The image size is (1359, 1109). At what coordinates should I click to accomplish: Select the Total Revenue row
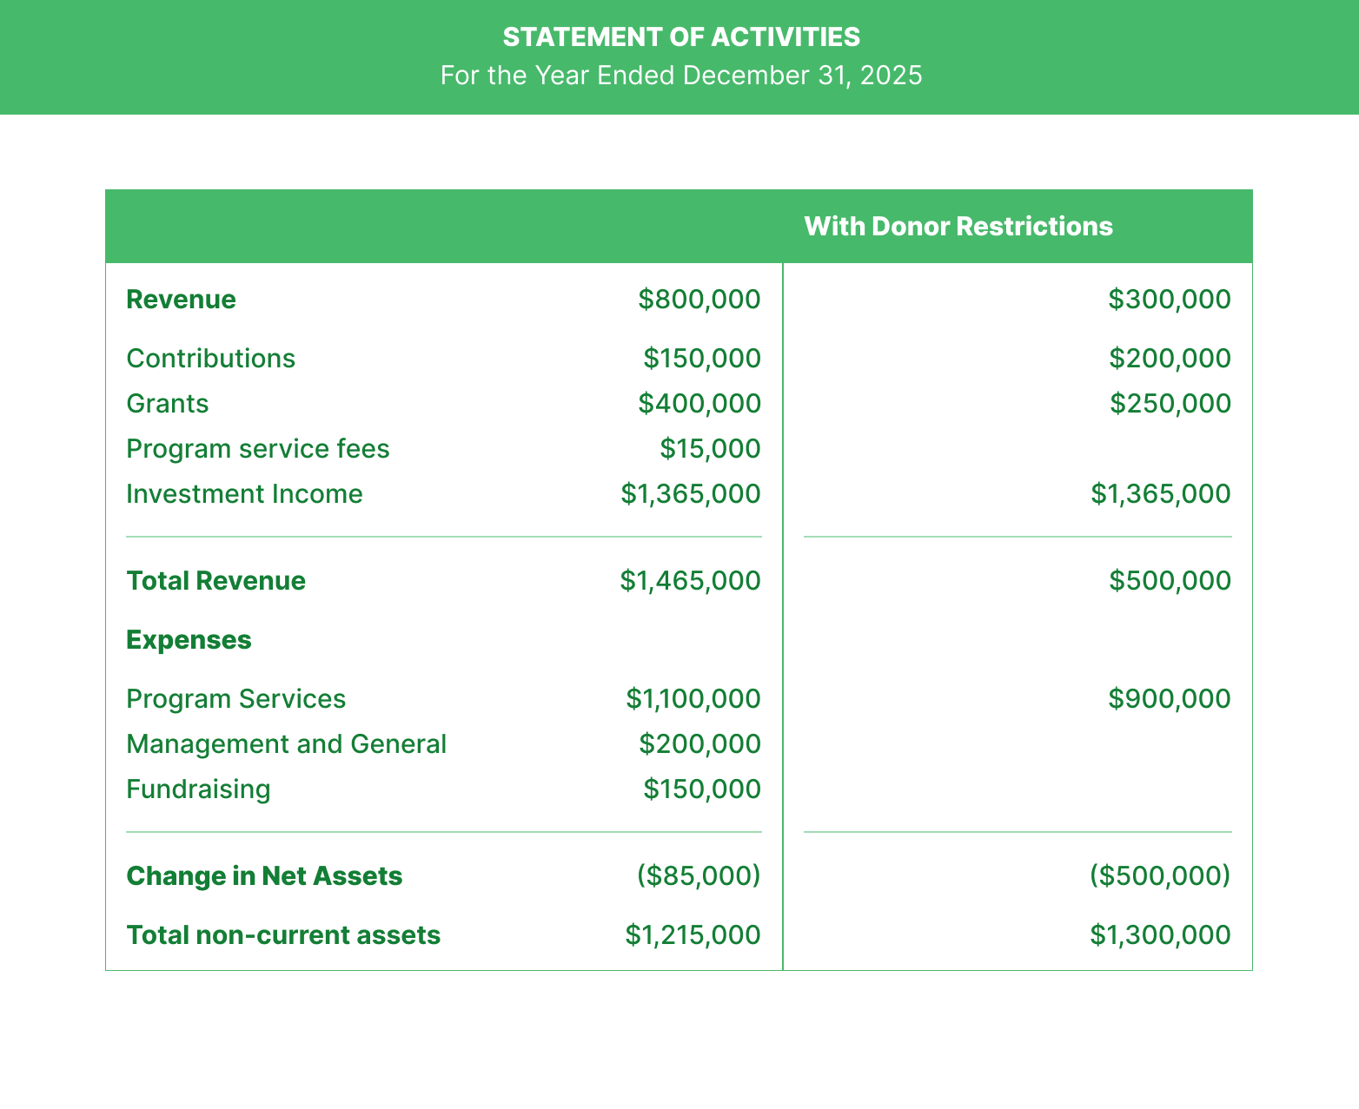[215, 580]
